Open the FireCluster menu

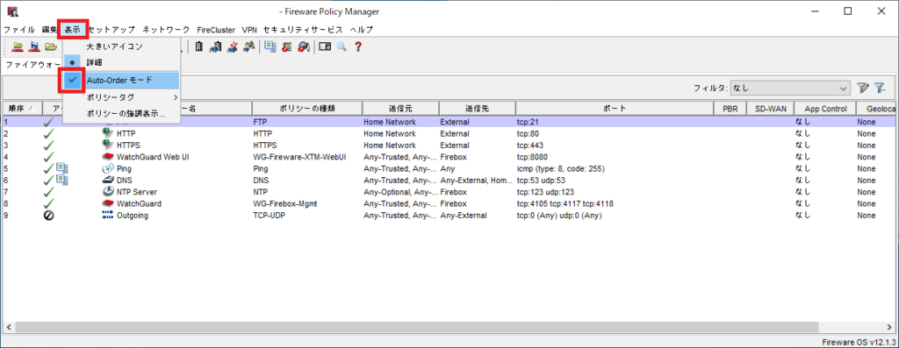tap(216, 30)
